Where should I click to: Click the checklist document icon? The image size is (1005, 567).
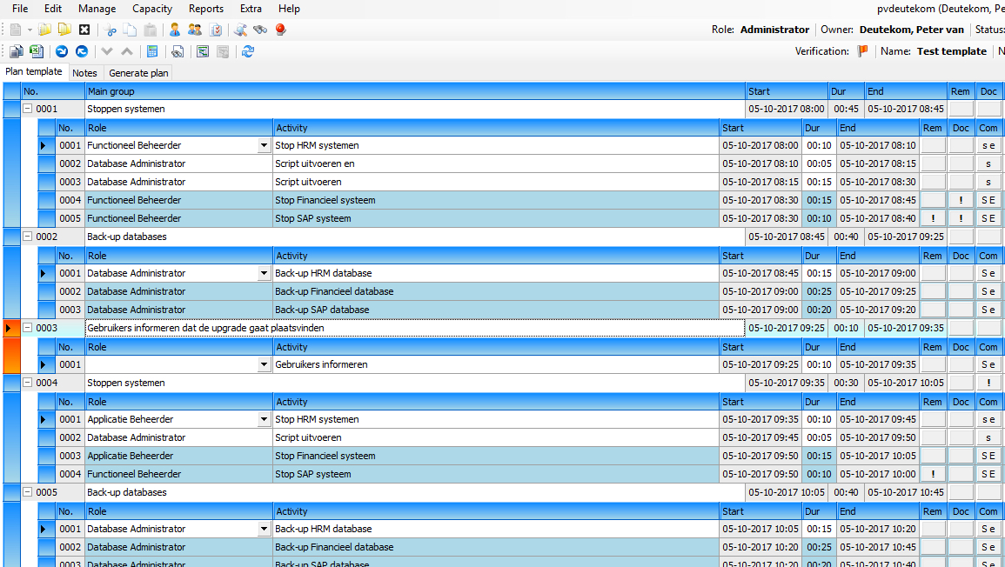pos(216,30)
